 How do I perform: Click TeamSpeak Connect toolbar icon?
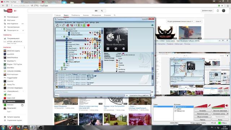click(58, 25)
